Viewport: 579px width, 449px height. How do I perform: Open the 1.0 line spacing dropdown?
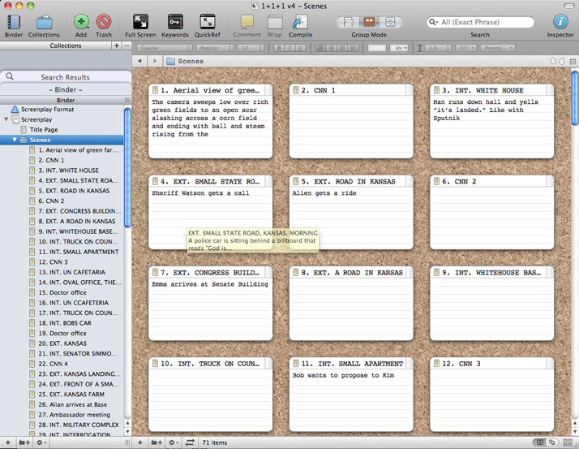click(438, 48)
